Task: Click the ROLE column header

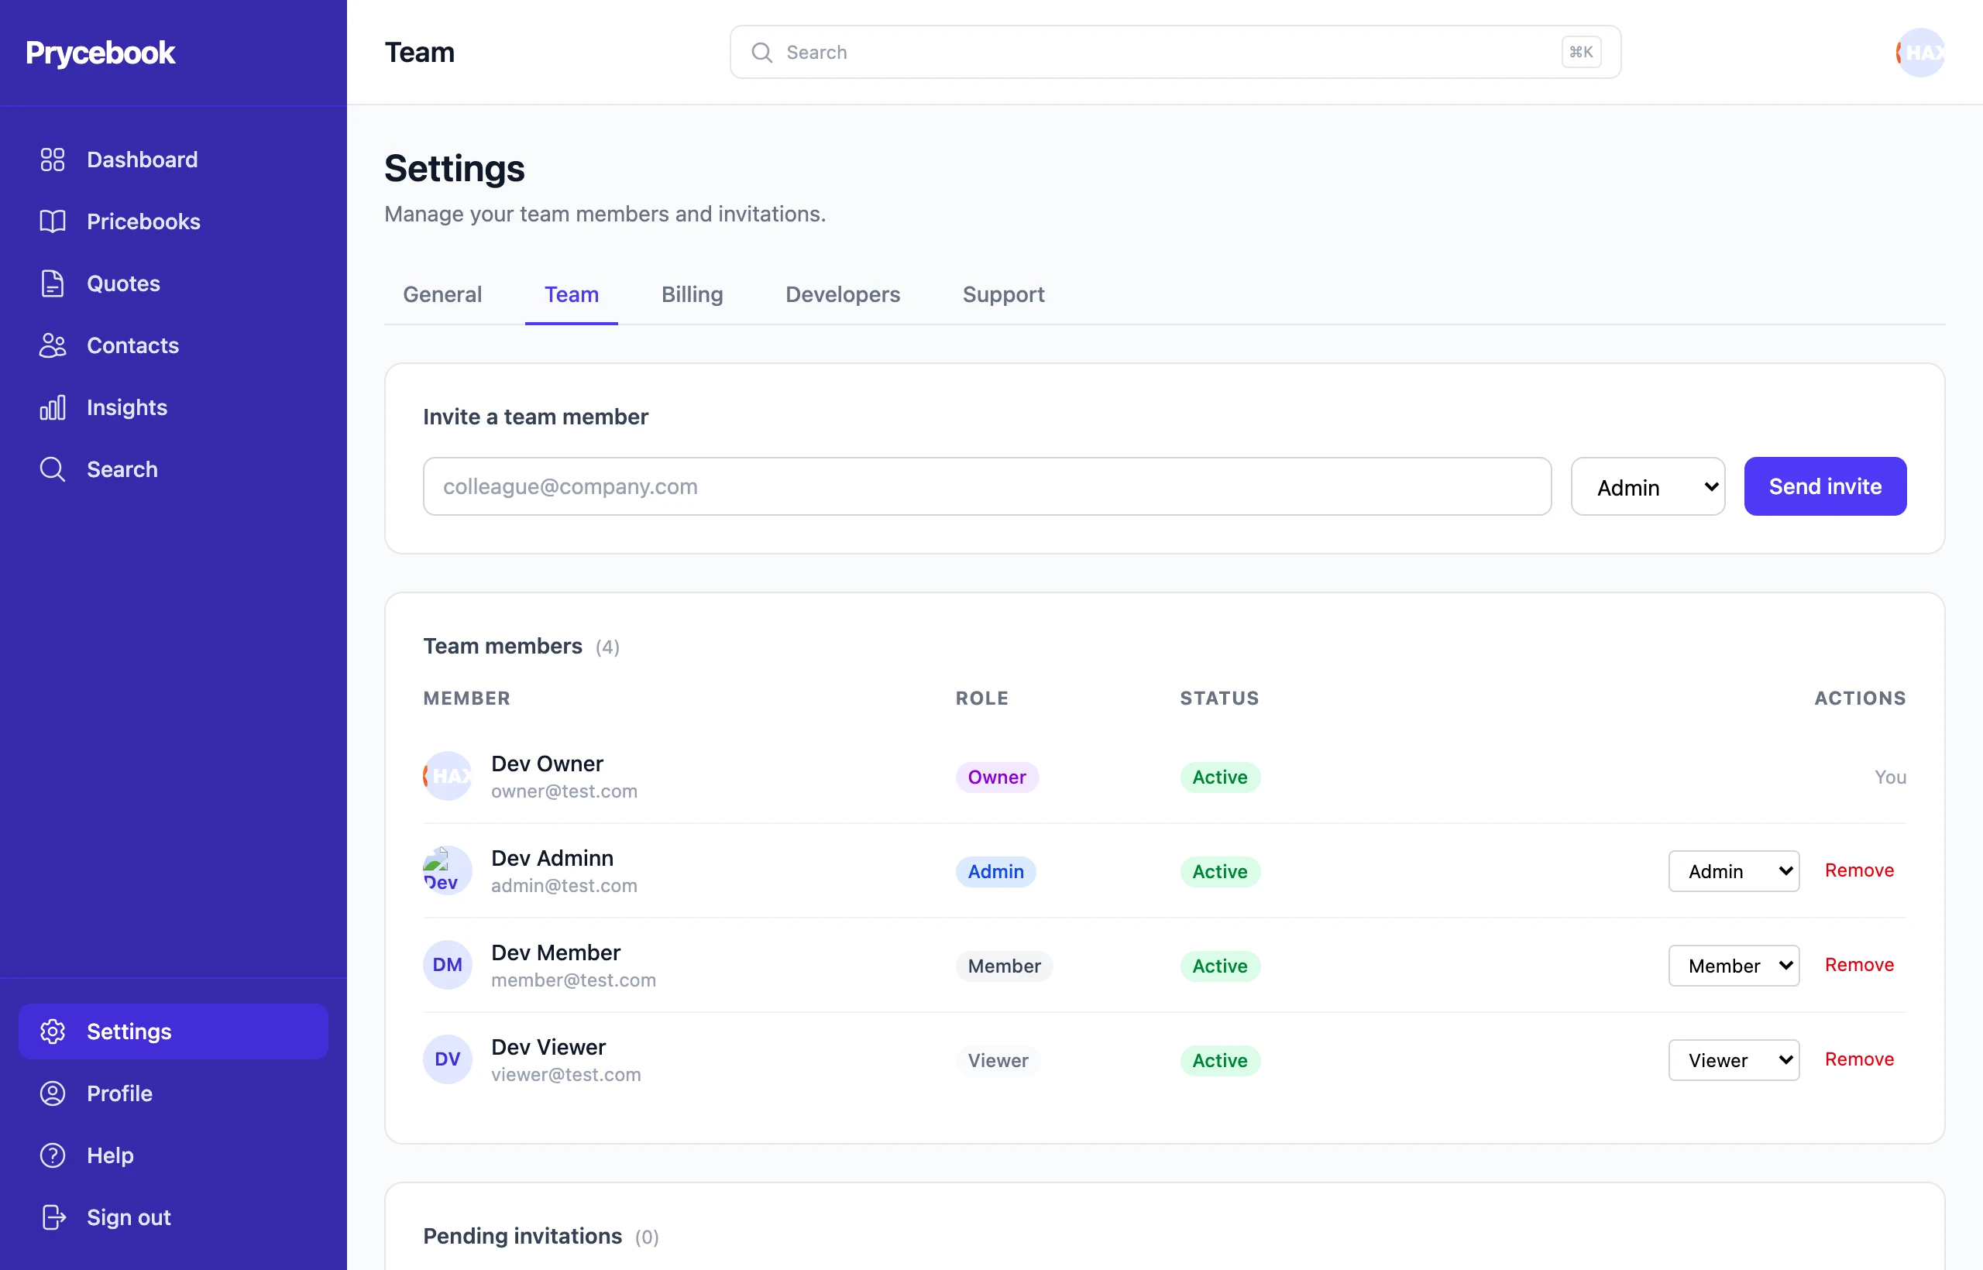Action: coord(981,698)
